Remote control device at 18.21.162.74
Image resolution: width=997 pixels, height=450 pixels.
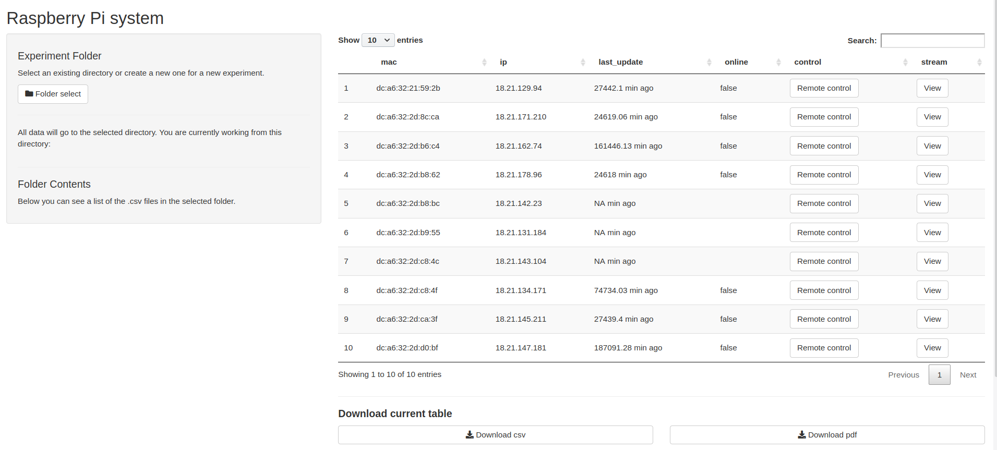point(824,146)
